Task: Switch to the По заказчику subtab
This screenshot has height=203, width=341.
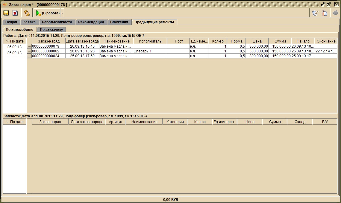Action: (x=51, y=29)
